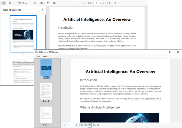This screenshot has height=128, width=182.
Task: Open page number dropdown in Tiff Viewer
Action: click(74, 125)
